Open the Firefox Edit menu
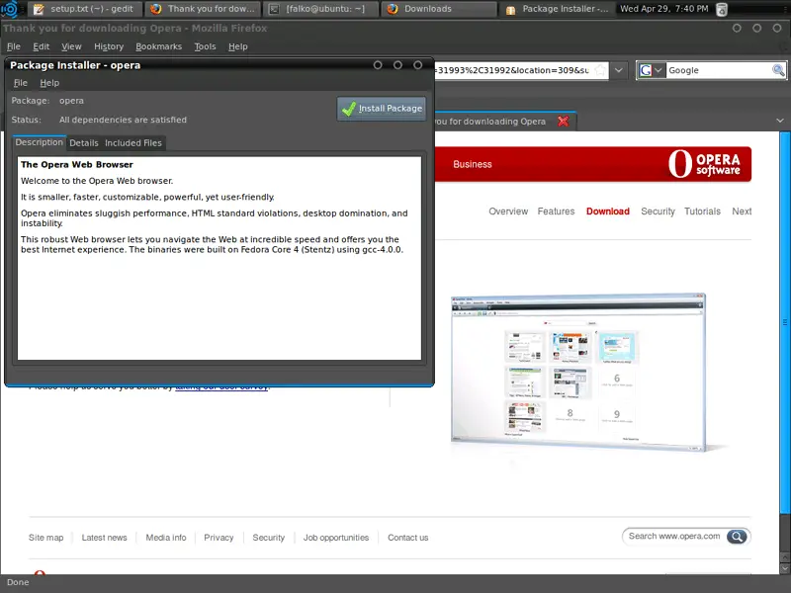 [41, 46]
